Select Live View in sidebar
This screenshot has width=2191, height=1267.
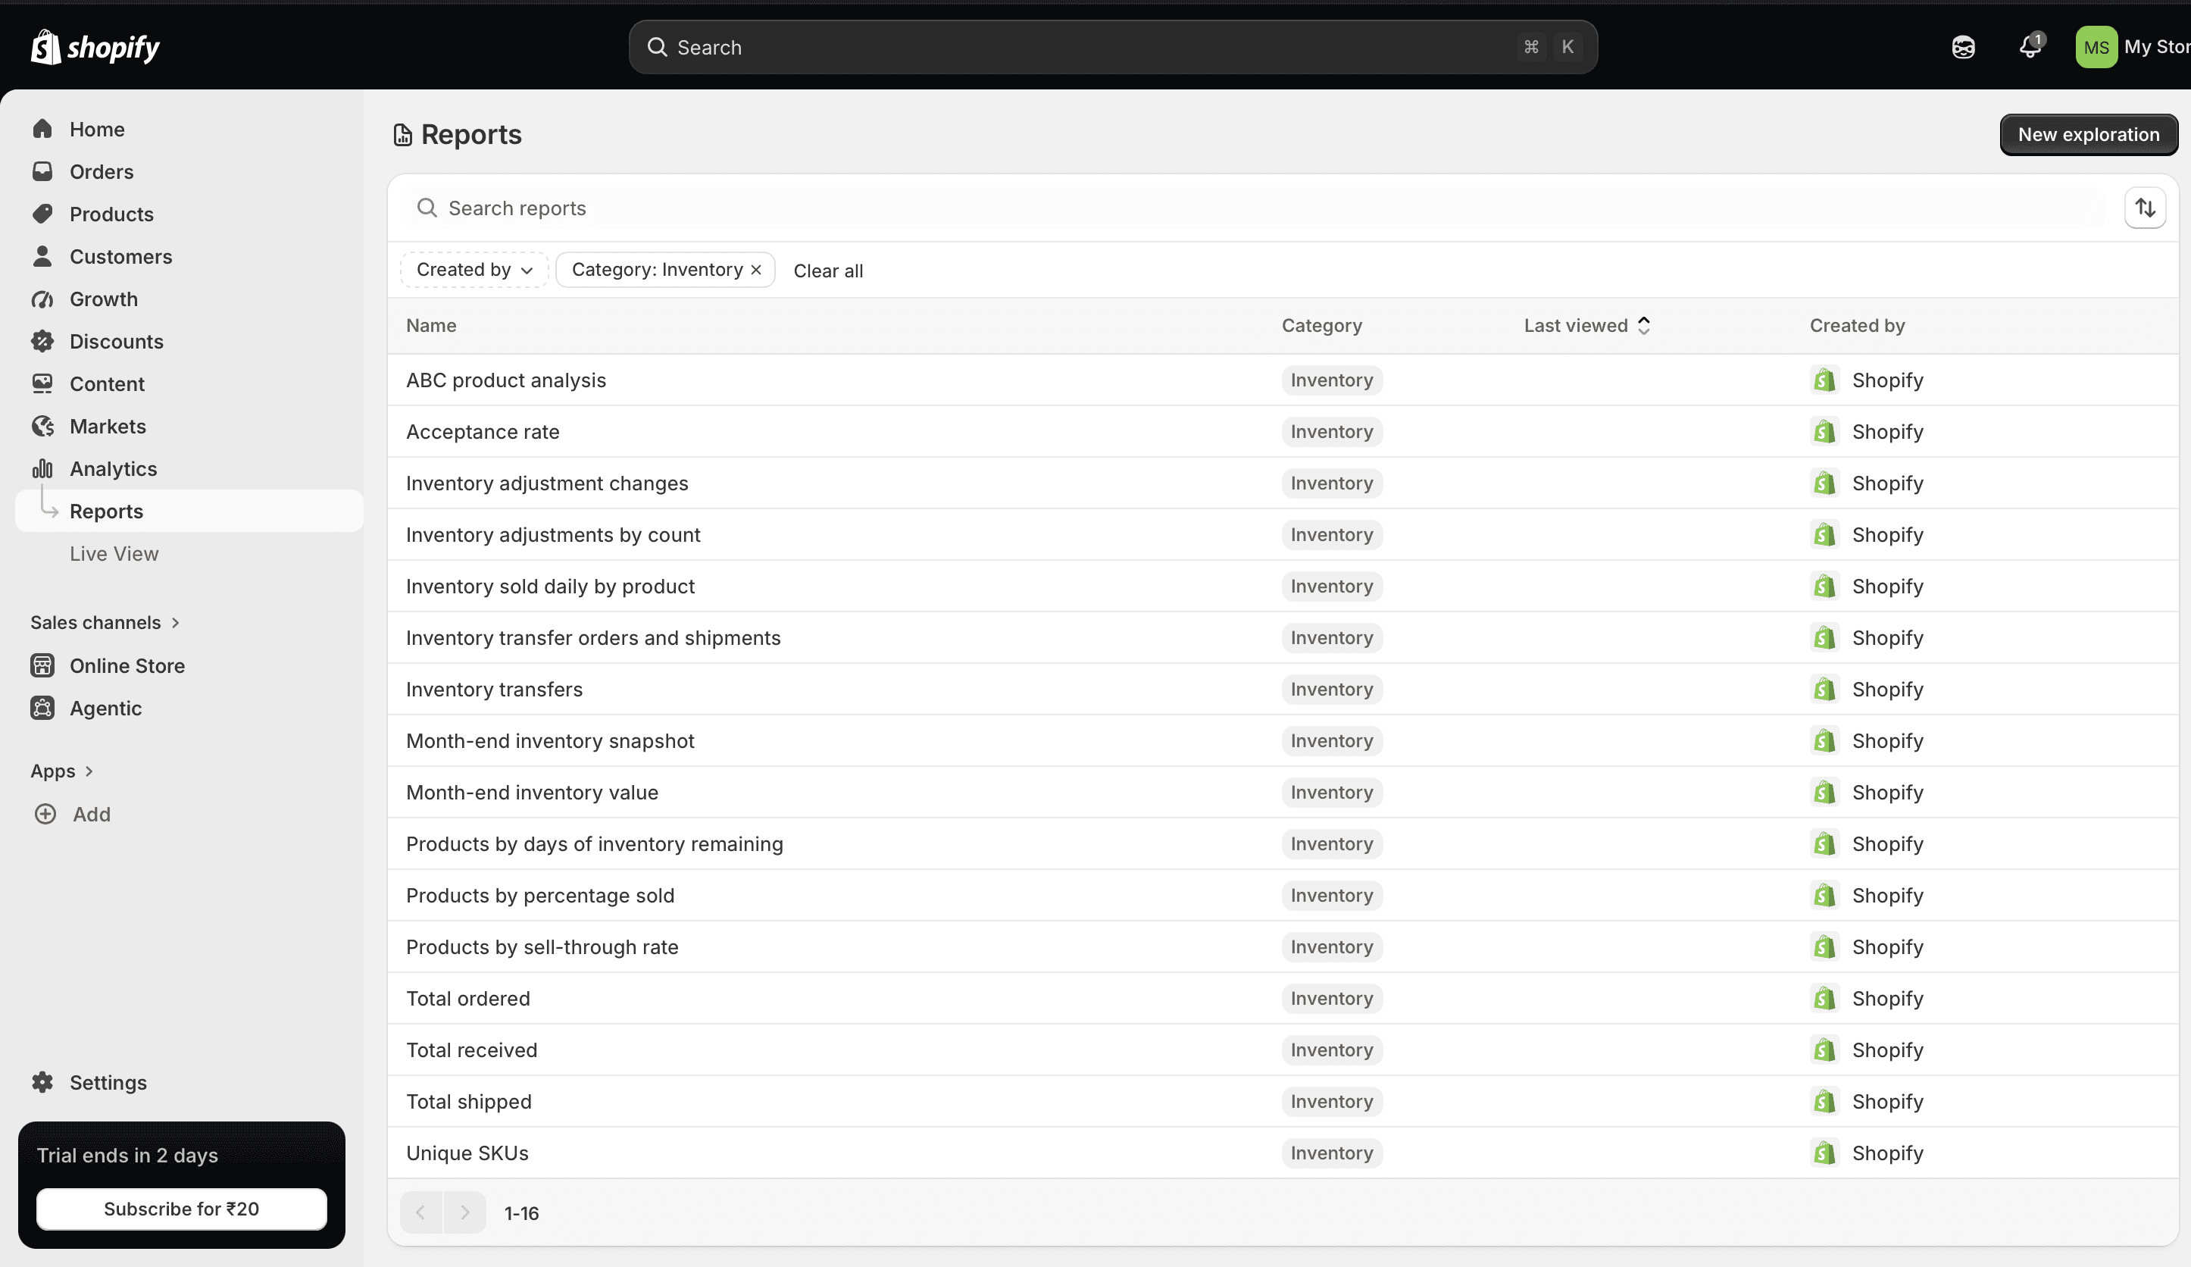[x=114, y=554]
